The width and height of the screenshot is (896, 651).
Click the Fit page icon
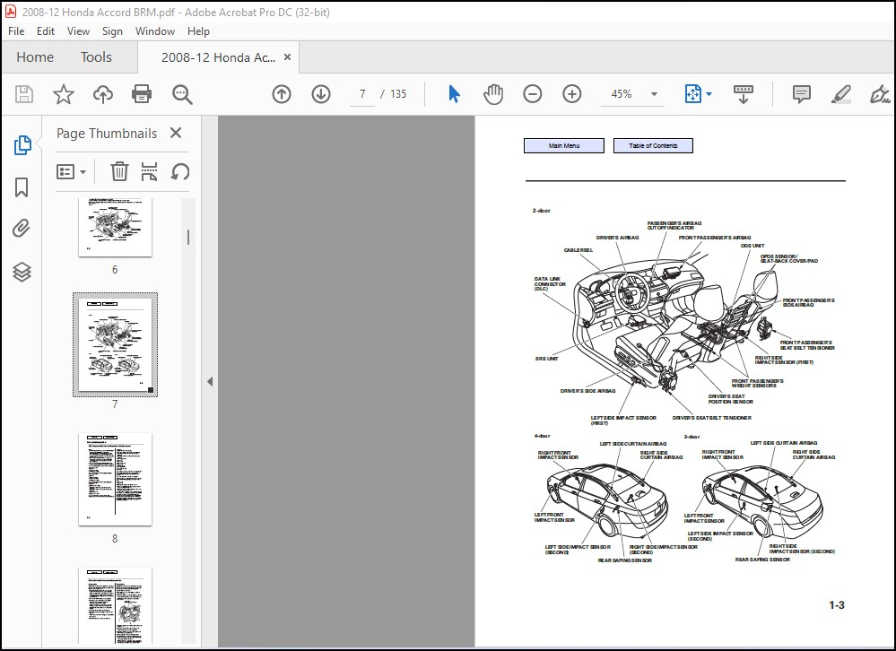pos(692,94)
